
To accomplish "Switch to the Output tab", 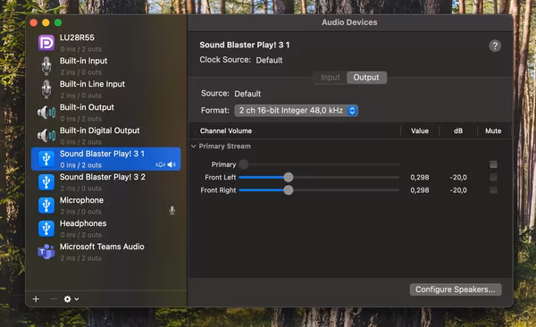I will tap(366, 78).
